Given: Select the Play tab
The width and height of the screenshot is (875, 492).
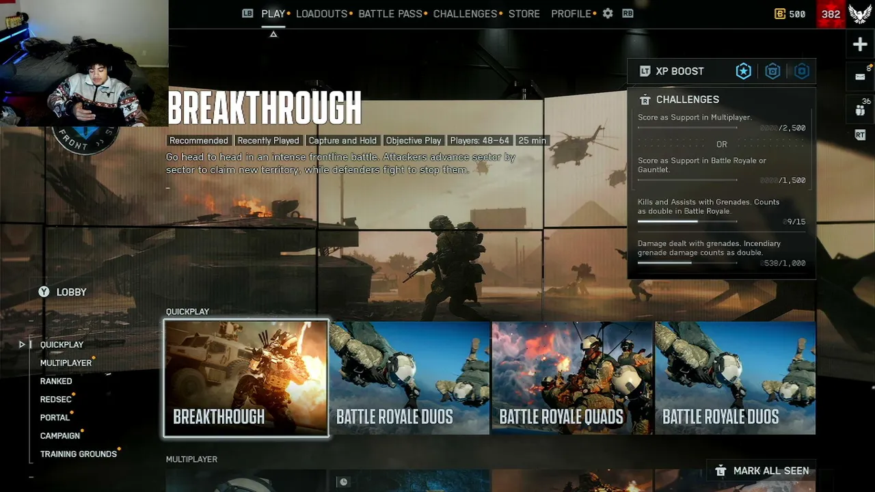Looking at the screenshot, I should coord(273,14).
